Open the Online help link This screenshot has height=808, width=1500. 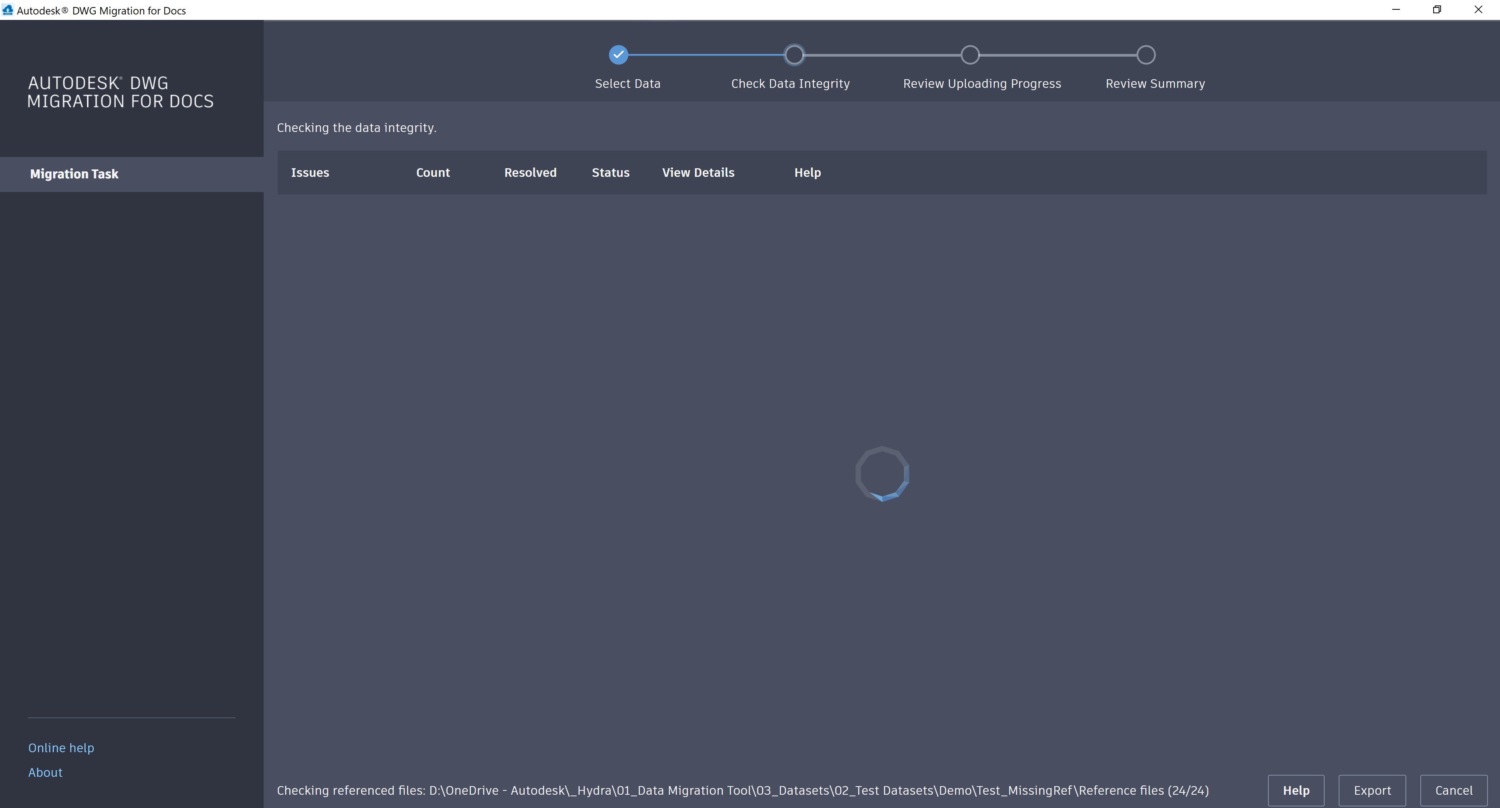61,747
